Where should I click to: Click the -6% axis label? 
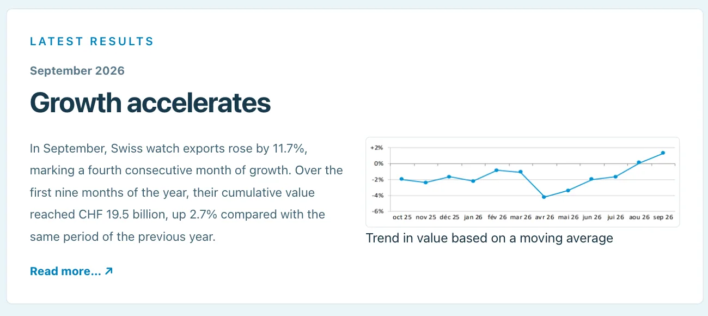click(377, 211)
